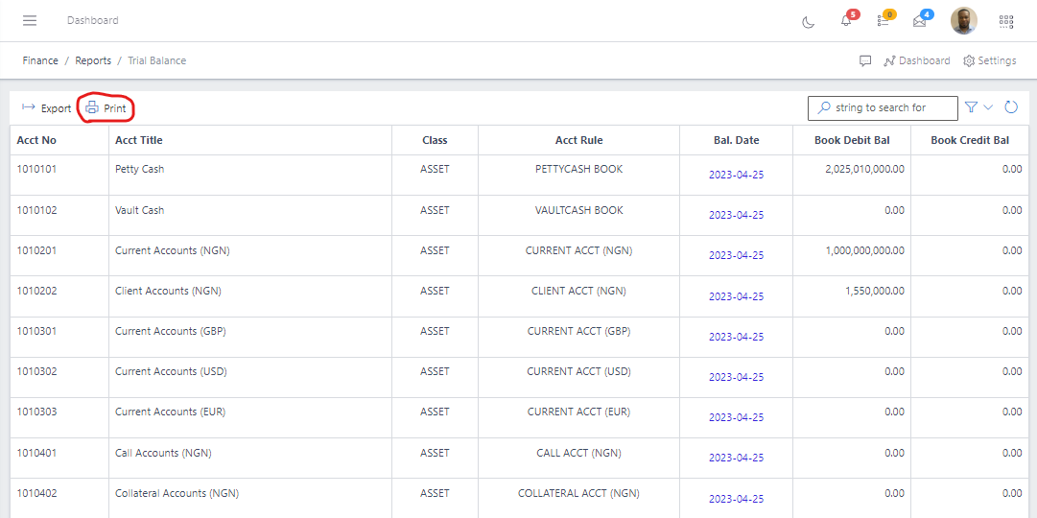Screen dimensions: 1037x518
Task: Select account number 1010201
Action: click(36, 250)
